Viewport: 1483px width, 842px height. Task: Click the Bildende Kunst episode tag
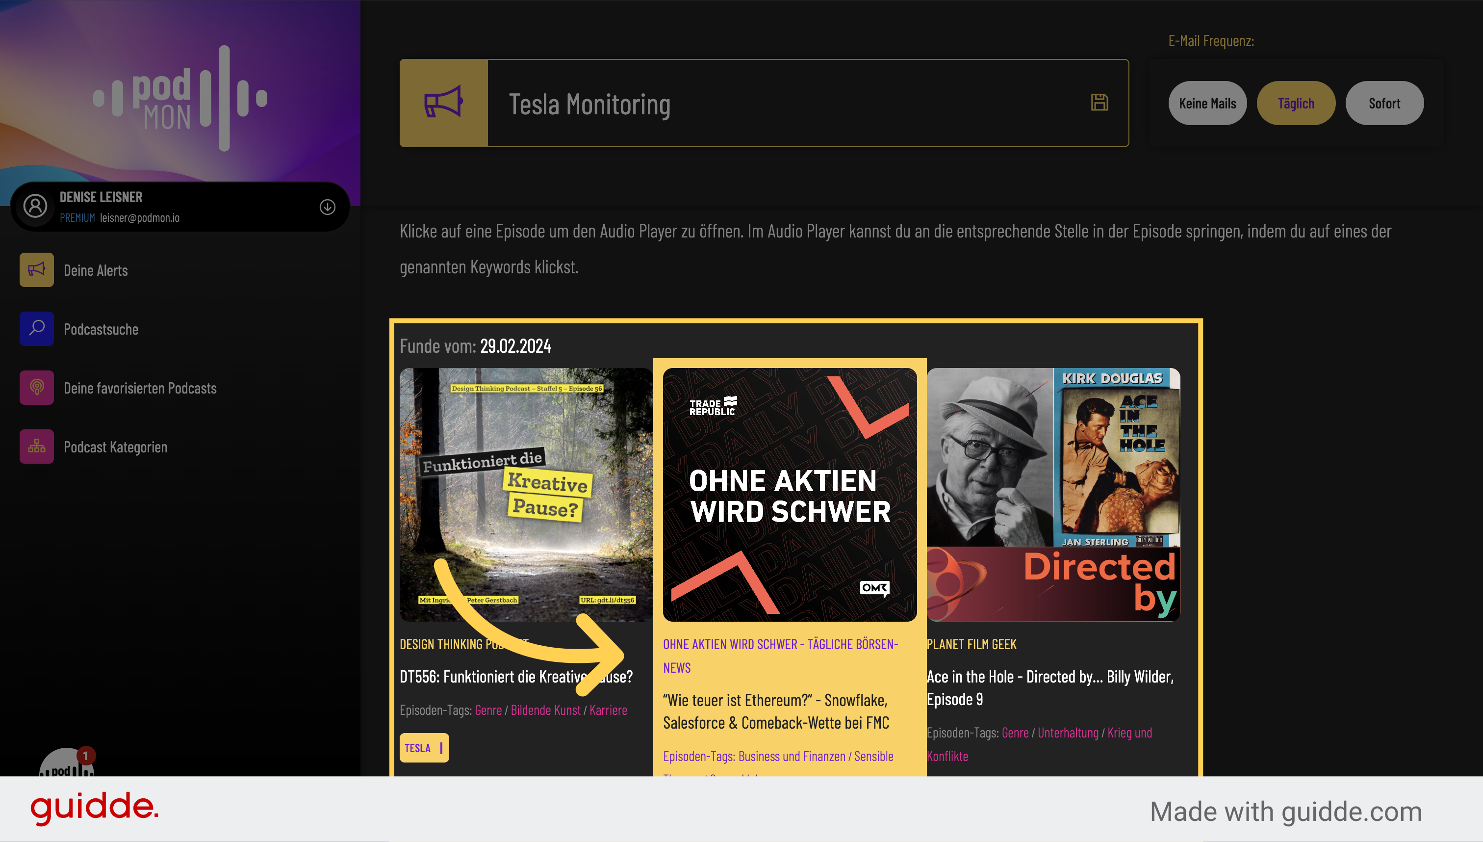(545, 710)
